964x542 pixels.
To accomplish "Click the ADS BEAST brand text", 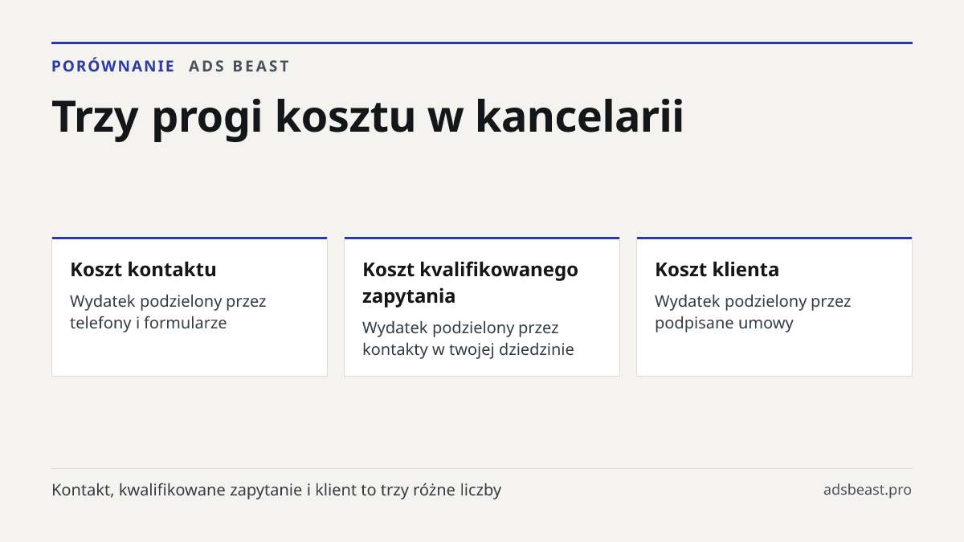I will pos(239,66).
